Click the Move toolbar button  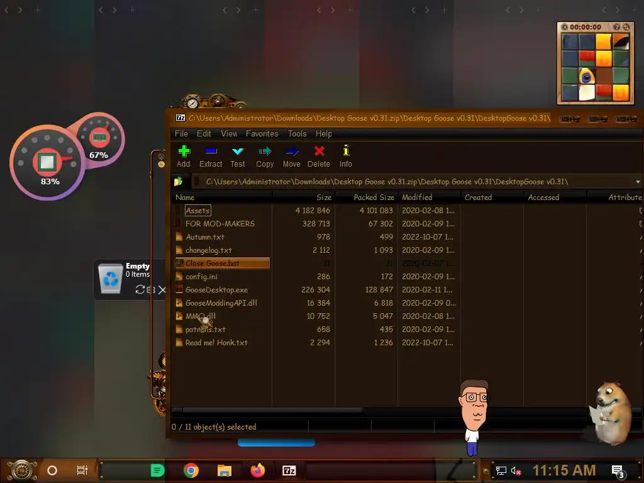292,157
